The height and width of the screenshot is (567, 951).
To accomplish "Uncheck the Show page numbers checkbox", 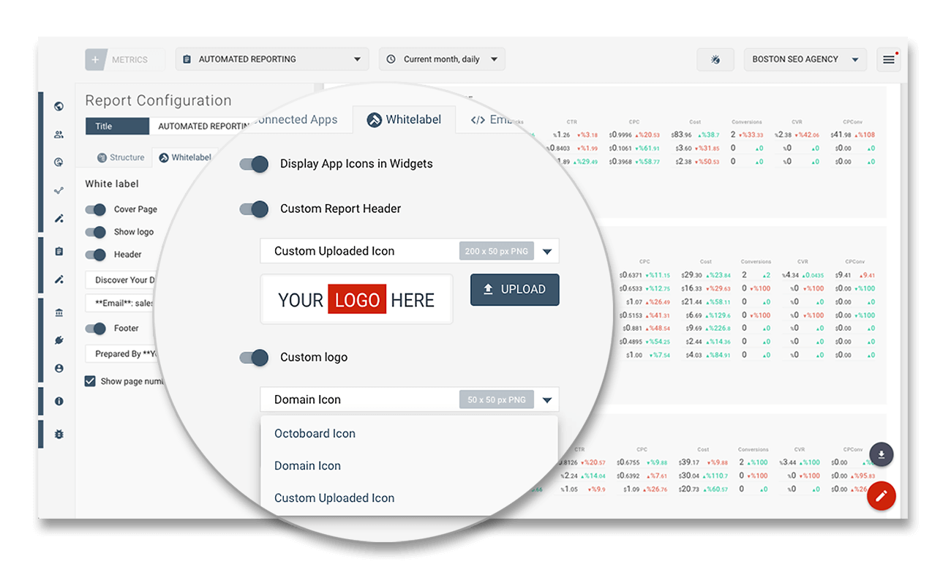I will click(91, 380).
